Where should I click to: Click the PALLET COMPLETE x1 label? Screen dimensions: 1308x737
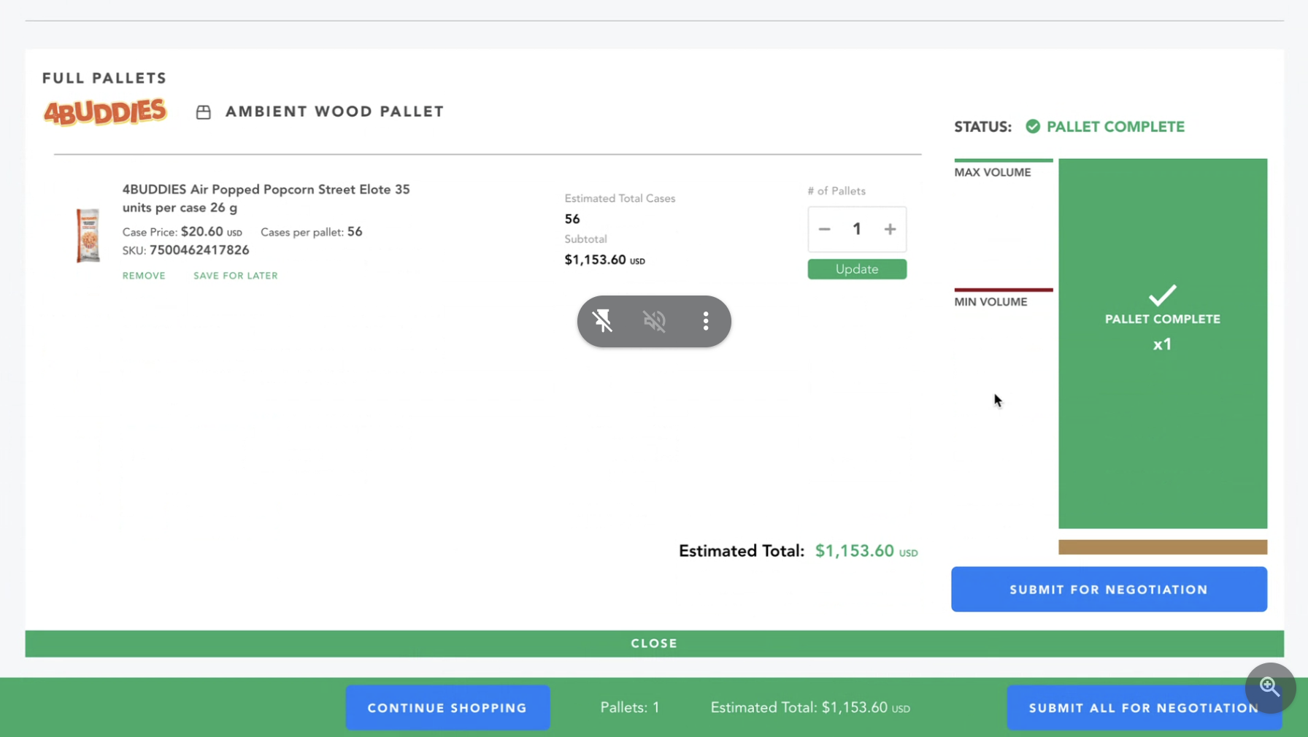pos(1163,331)
